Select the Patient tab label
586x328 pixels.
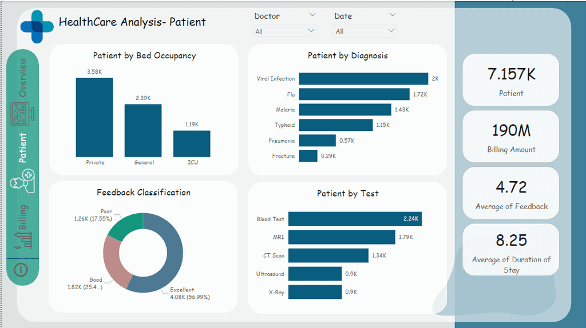tap(22, 148)
